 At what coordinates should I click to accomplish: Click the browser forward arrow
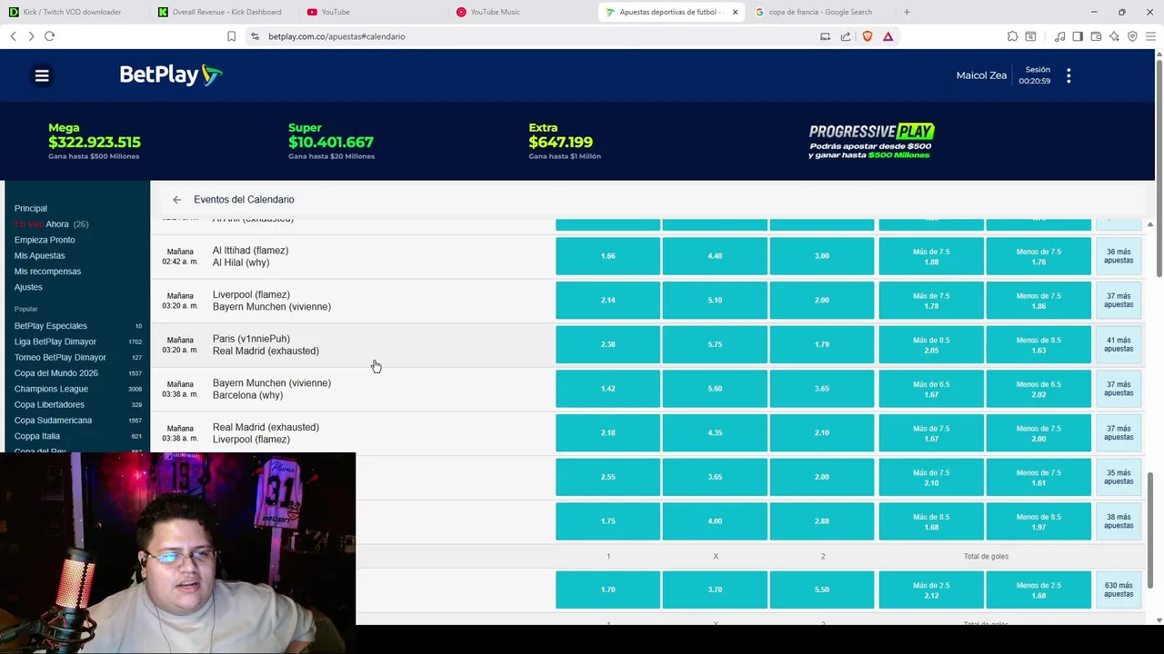click(x=31, y=36)
